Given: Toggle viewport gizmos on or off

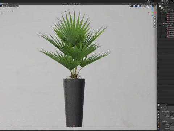Looking at the screenshot, I should 134,6.
